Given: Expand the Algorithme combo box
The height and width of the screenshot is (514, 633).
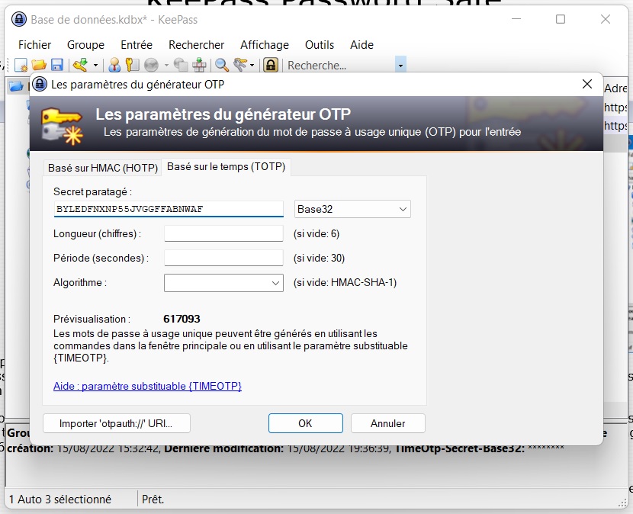Looking at the screenshot, I should [223, 283].
